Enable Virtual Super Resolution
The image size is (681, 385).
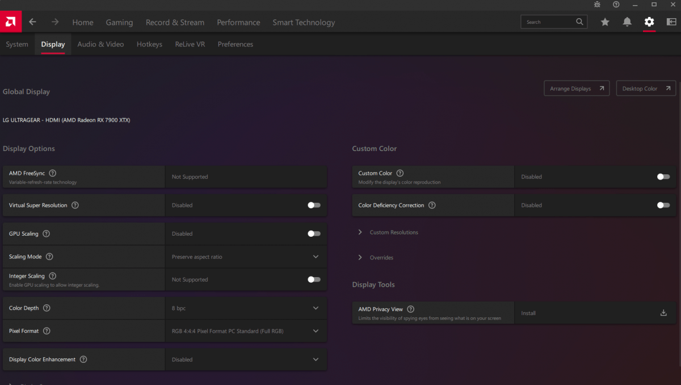313,205
